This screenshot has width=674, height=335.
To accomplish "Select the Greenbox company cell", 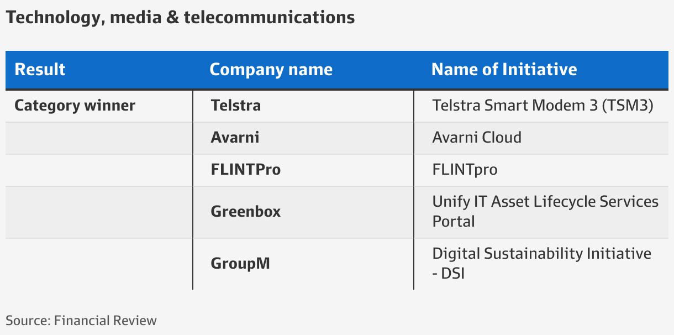I will coord(303,212).
